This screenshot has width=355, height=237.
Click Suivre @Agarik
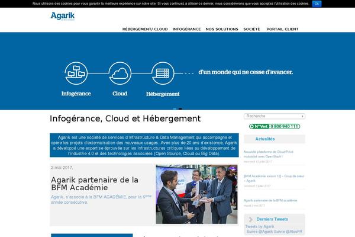pos(260,232)
